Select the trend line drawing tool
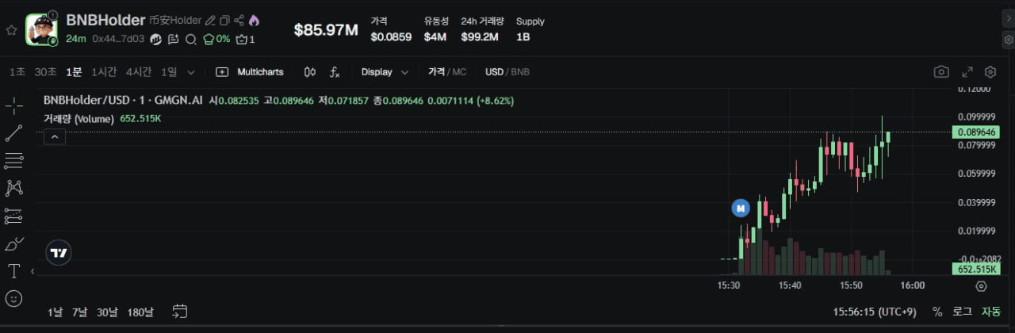Image resolution: width=1015 pixels, height=333 pixels. (13, 133)
